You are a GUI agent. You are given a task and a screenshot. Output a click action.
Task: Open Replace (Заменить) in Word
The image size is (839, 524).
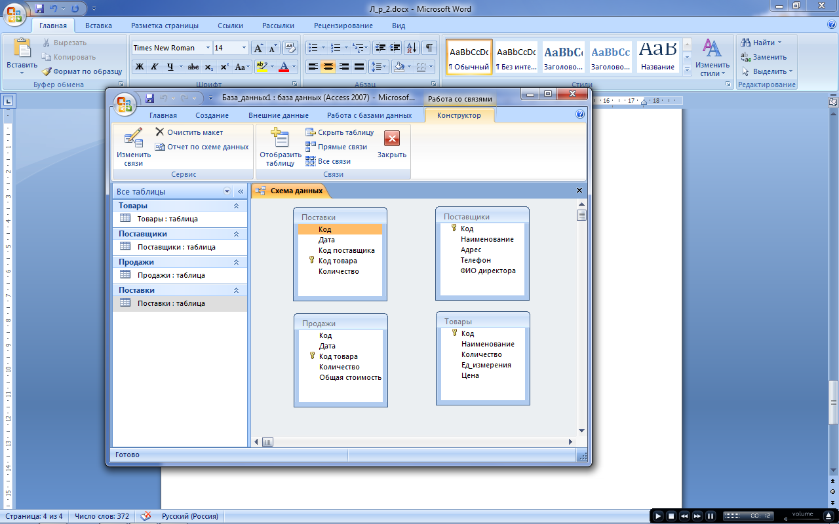point(764,57)
